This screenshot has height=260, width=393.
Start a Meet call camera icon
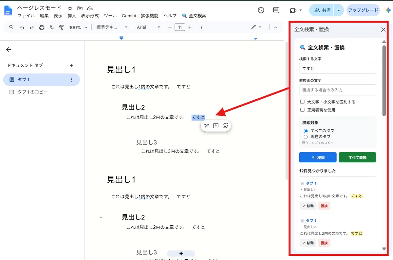[293, 10]
